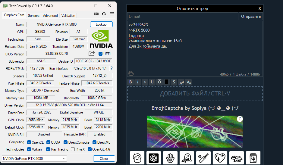Click the Device ID value field
This screenshot has width=283, height=165.
93,61
